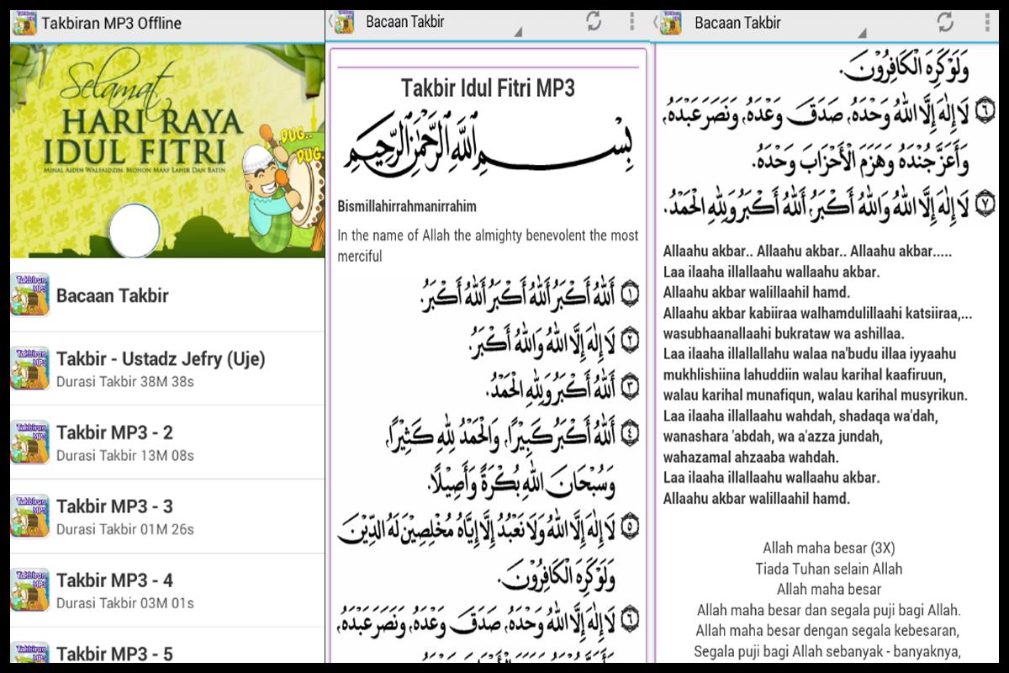Select Takbir MP3 - 2 track
Image resolution: width=1009 pixels, height=673 pixels.
click(x=167, y=442)
